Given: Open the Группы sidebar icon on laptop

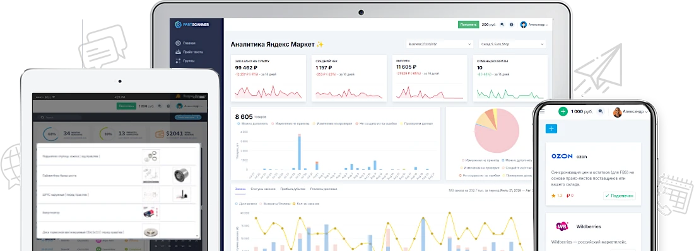Looking at the screenshot, I should coord(178,61).
